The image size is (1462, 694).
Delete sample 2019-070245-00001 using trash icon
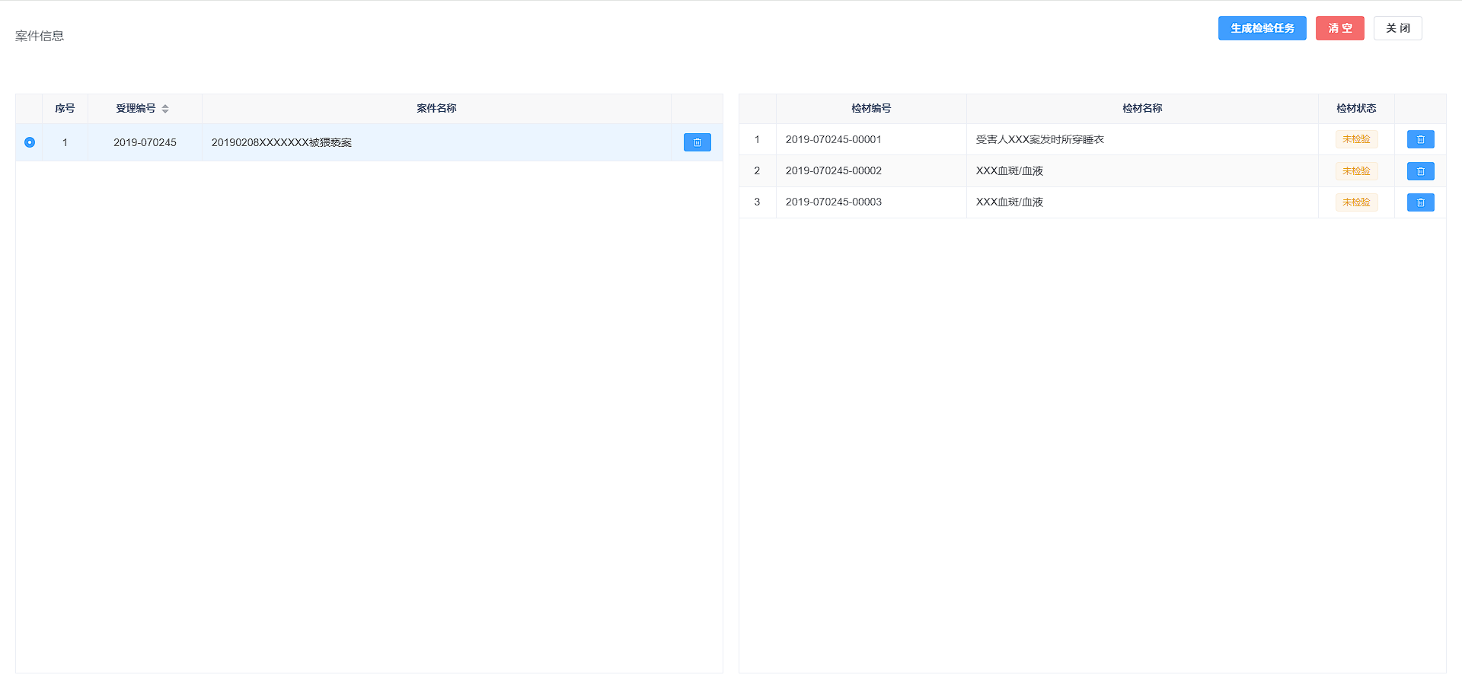[1420, 139]
